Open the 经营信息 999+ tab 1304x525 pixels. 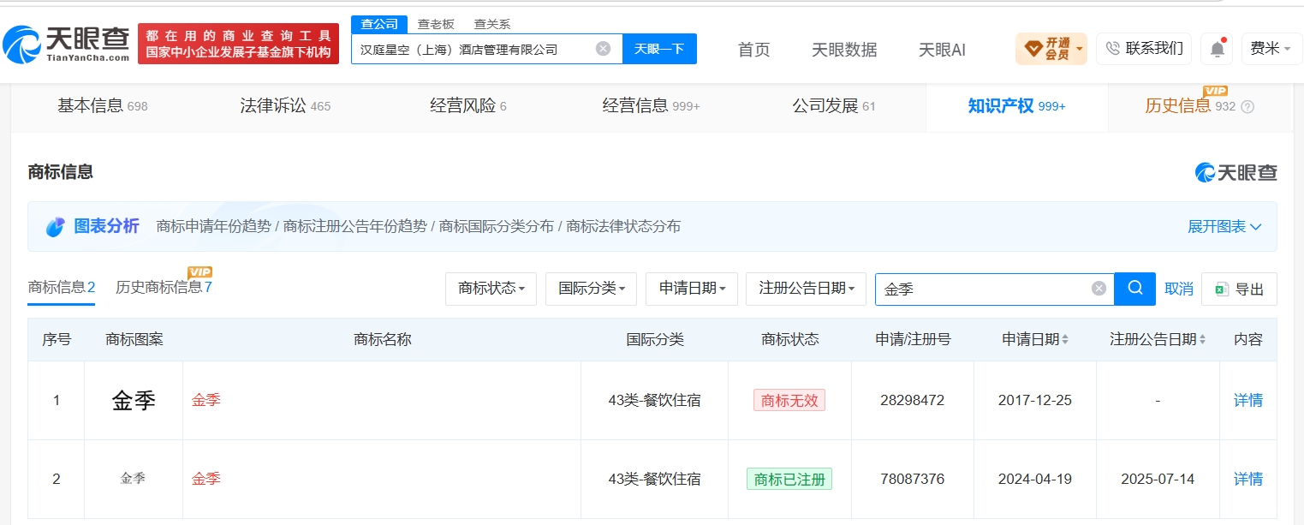(651, 106)
